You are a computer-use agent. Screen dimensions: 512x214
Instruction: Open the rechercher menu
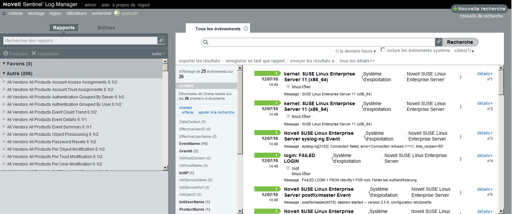click(x=101, y=13)
